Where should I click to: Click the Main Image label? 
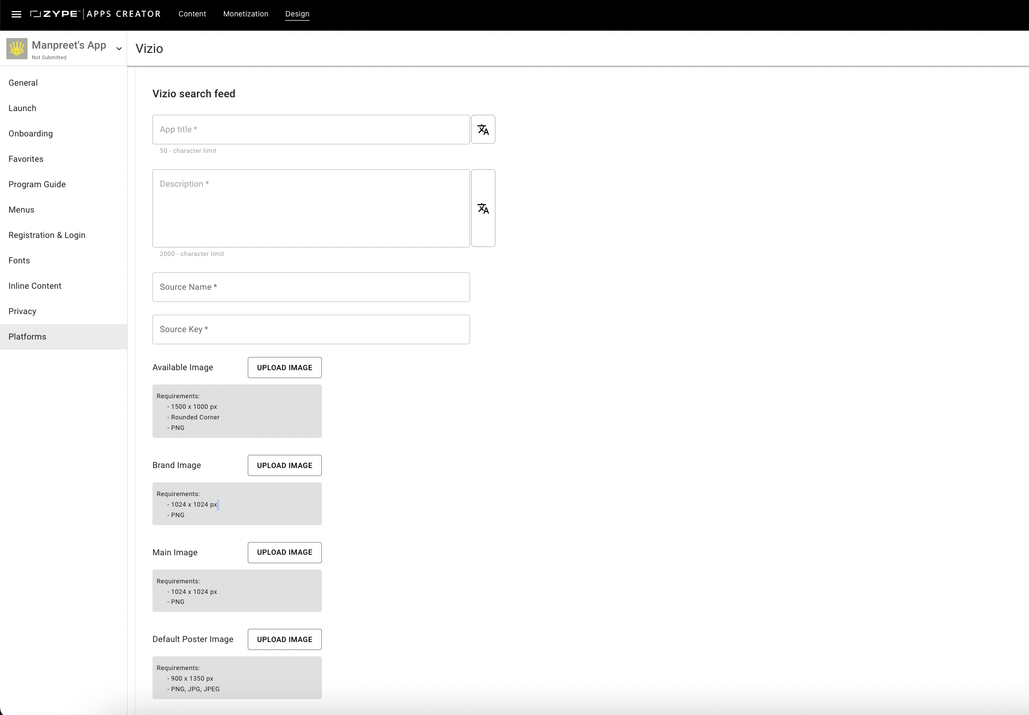pyautogui.click(x=175, y=553)
